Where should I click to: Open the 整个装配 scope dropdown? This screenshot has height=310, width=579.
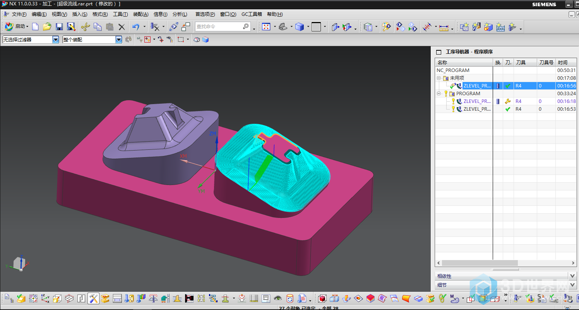119,39
